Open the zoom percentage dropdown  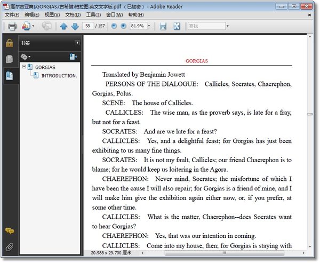coord(148,26)
